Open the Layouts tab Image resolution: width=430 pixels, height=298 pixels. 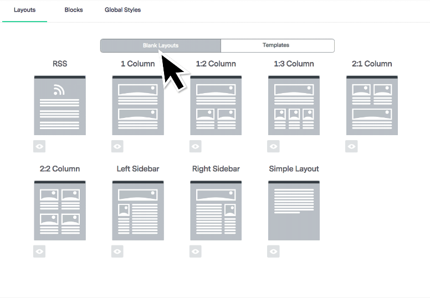pos(25,10)
